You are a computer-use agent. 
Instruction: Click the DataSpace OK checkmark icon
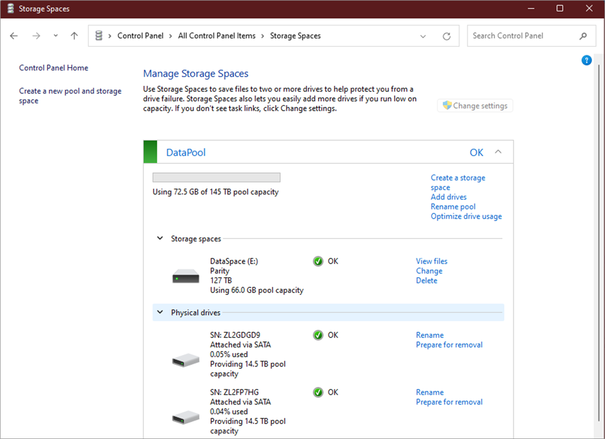point(318,261)
